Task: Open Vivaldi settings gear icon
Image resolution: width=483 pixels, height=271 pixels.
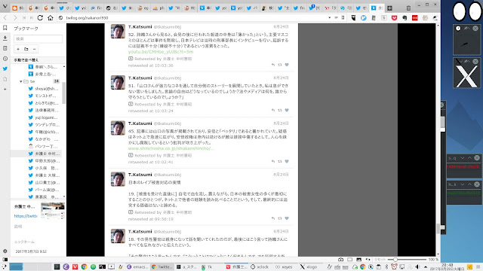Action: [x=5, y=251]
